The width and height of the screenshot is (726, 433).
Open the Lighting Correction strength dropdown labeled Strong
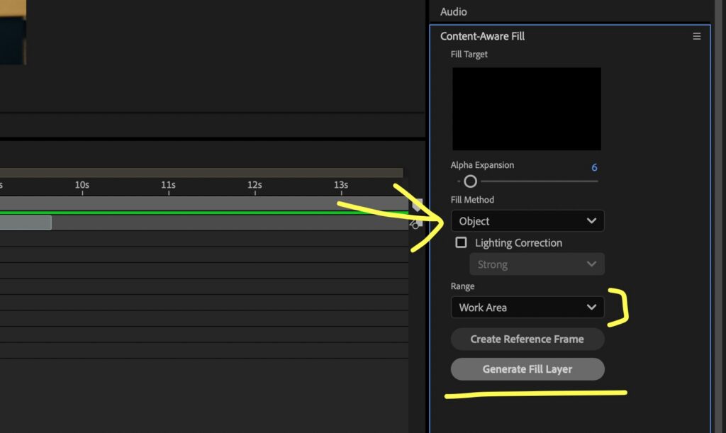[x=537, y=264]
